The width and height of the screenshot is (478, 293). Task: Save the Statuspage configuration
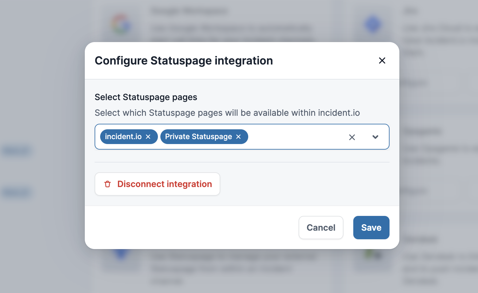pyautogui.click(x=371, y=228)
